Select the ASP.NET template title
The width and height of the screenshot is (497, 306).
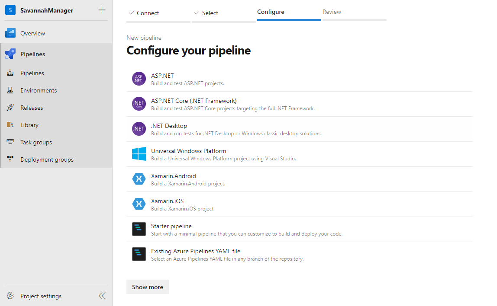pyautogui.click(x=162, y=76)
